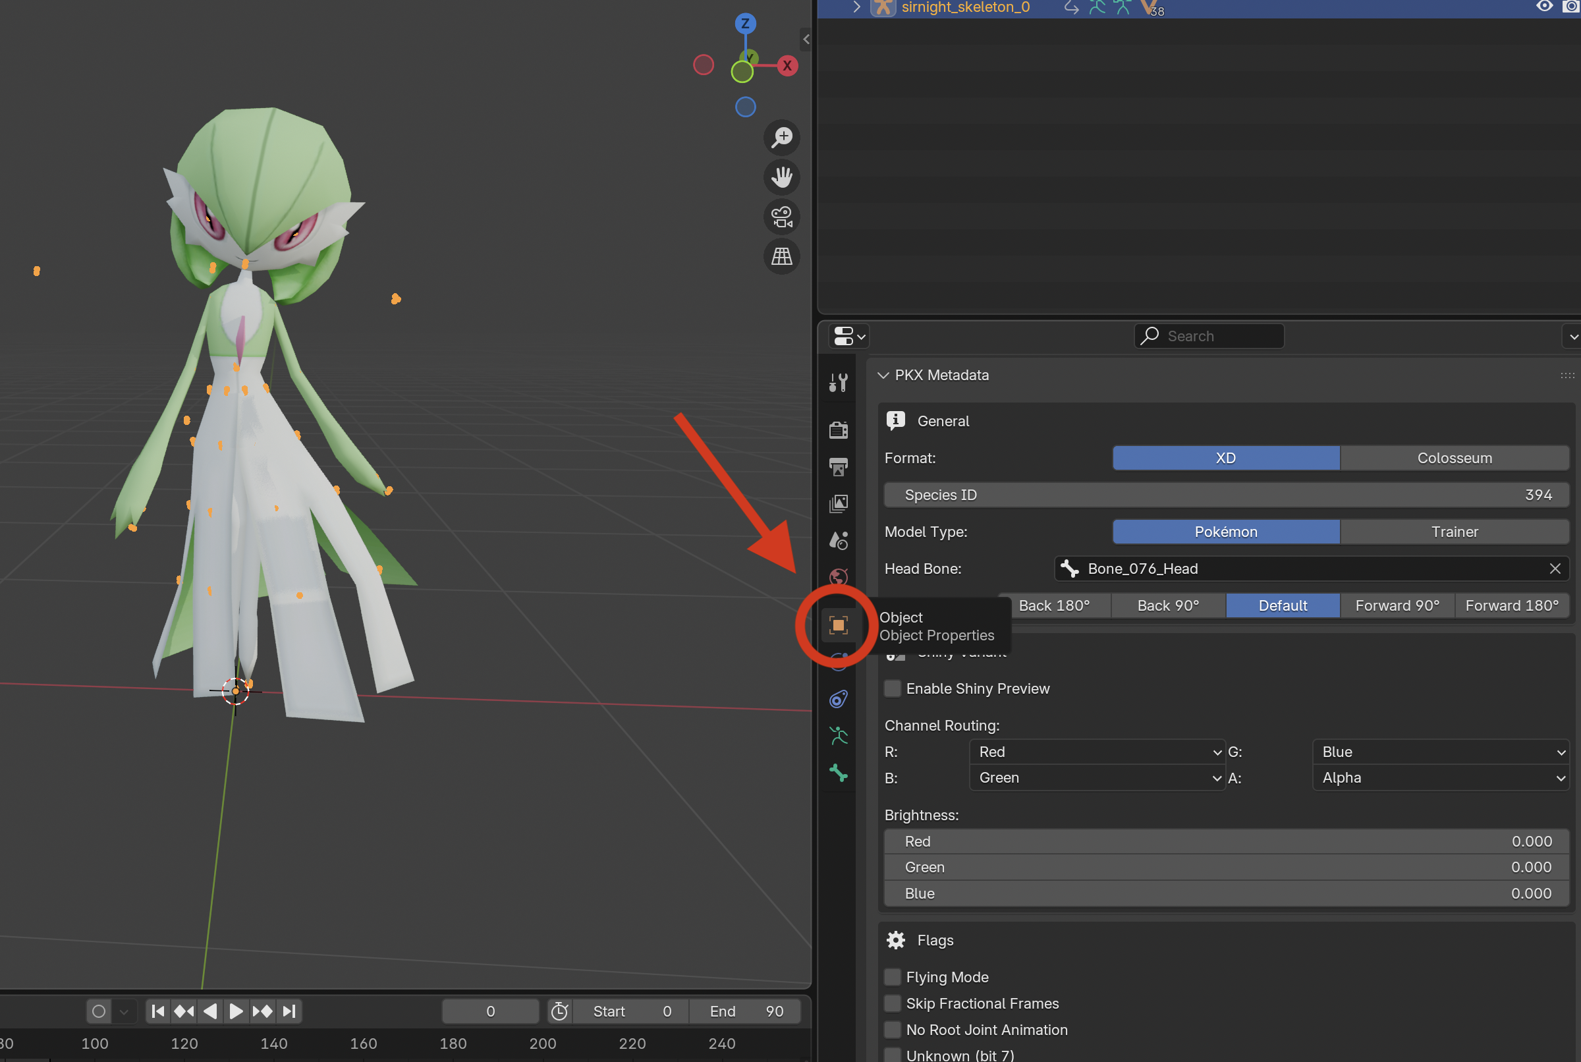
Task: Open the B channel routing dropdown
Action: click(1097, 777)
